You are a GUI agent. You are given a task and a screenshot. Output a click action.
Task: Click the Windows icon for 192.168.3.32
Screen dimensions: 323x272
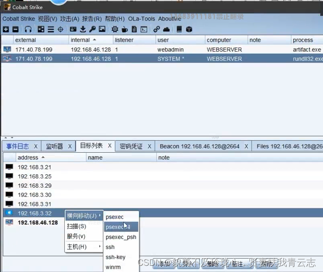[x=9, y=213]
